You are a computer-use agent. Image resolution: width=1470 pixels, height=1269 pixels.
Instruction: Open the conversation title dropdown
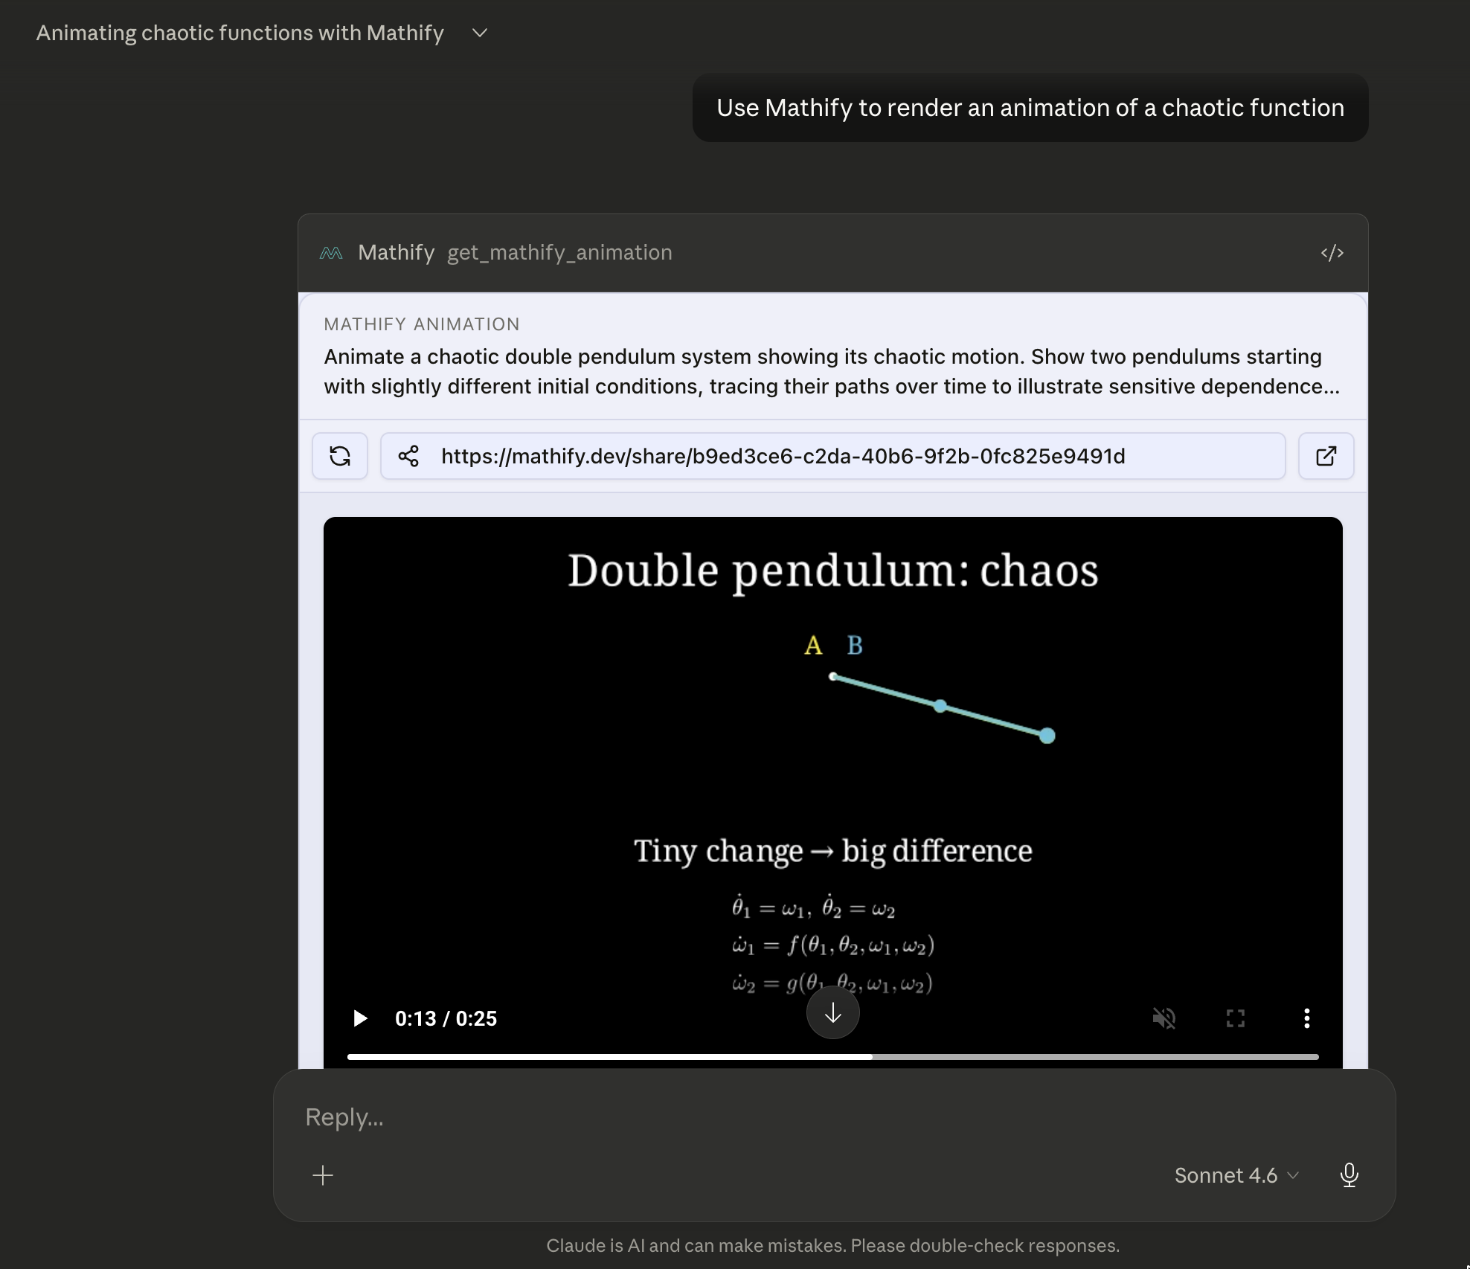(x=480, y=33)
